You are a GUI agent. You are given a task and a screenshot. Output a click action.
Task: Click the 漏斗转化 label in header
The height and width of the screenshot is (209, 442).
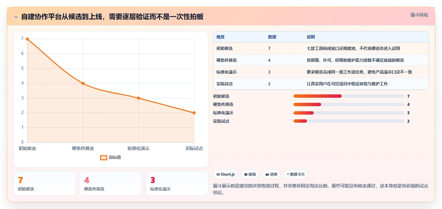(x=419, y=15)
